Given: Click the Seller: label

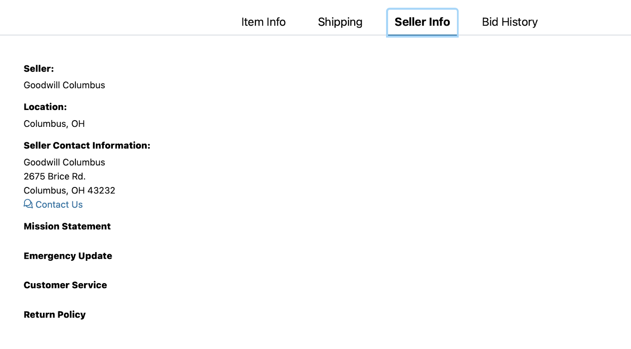Looking at the screenshot, I should tap(39, 69).
